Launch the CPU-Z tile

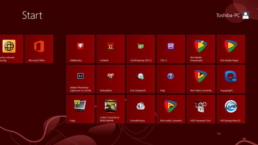(x=171, y=49)
